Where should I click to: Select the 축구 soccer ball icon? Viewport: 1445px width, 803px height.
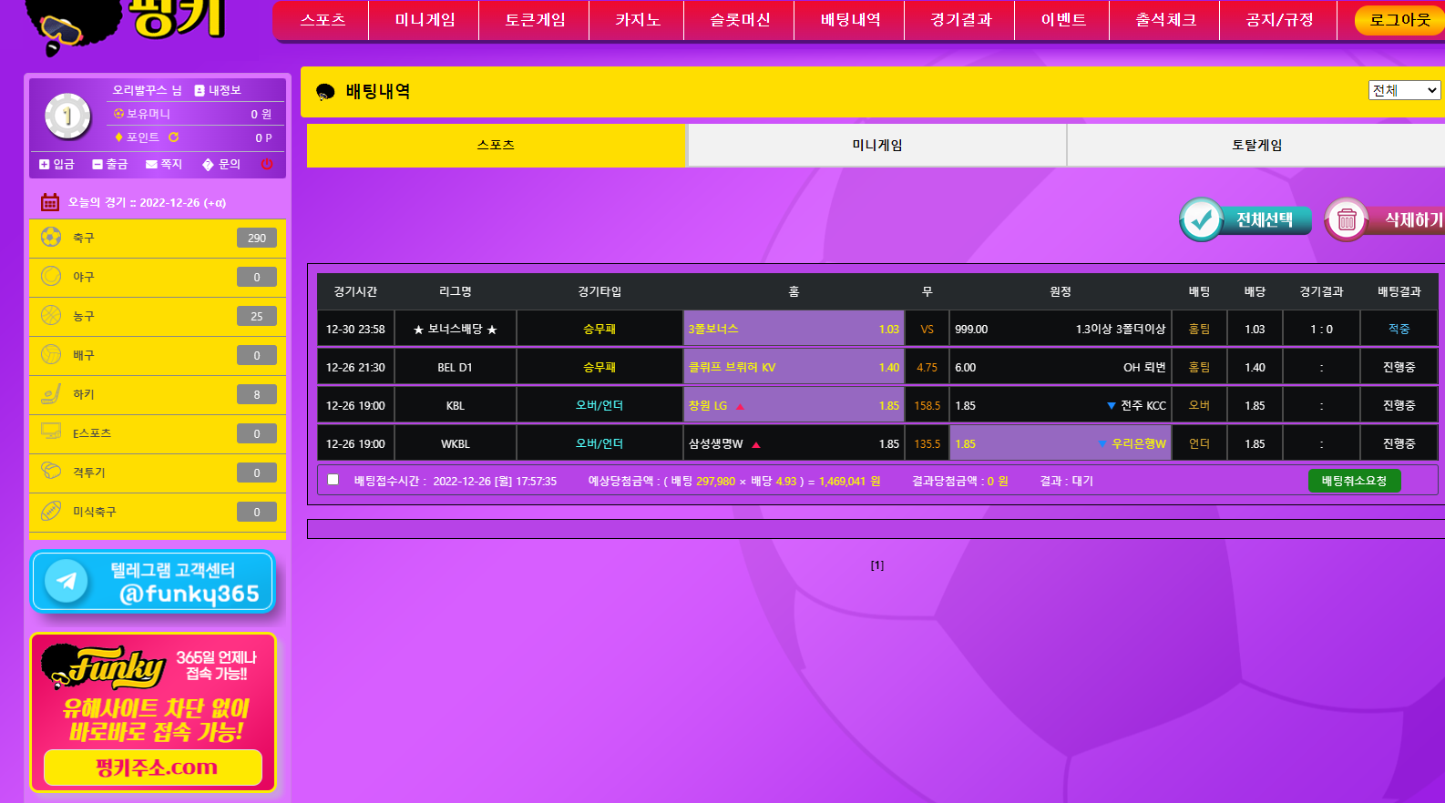tap(51, 238)
